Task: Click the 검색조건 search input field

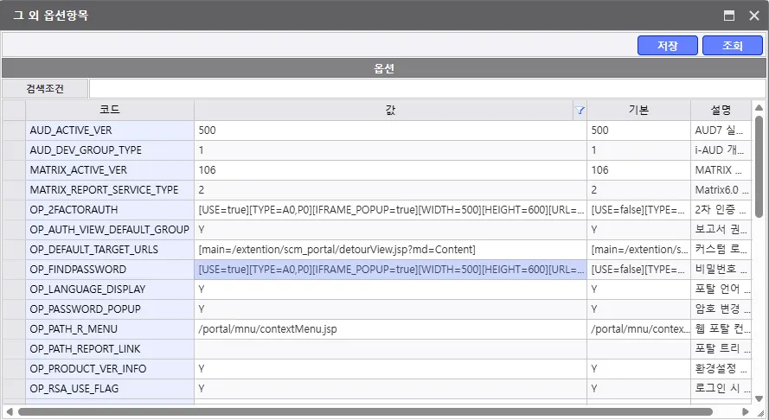Action: pyautogui.click(x=426, y=88)
